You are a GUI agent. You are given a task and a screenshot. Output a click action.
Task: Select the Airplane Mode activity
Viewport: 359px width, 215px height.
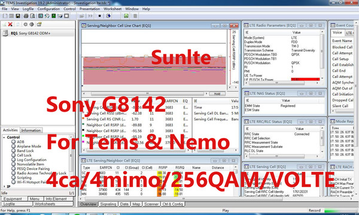(29, 146)
